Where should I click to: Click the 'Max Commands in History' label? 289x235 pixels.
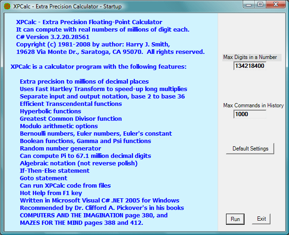coord(253,105)
